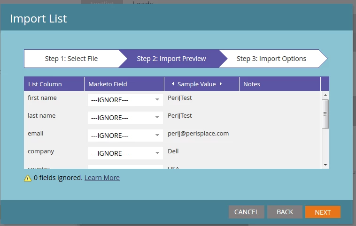This screenshot has width=356, height=226.
Task: Open Marketo Field dropdown for email
Action: click(125, 136)
